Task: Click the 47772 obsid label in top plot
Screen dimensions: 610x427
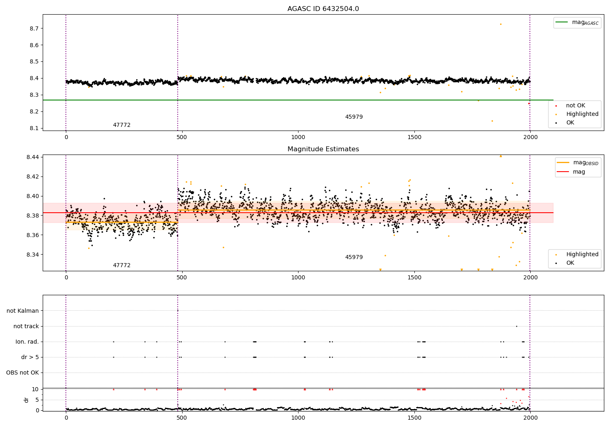Action: click(x=122, y=125)
